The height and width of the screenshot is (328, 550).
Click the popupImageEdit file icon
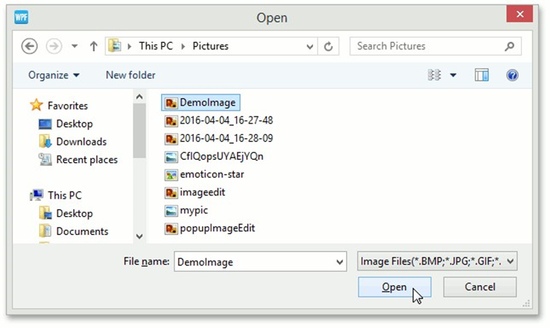click(171, 229)
